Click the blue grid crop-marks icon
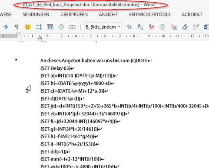209x168 pixels. pos(39,27)
